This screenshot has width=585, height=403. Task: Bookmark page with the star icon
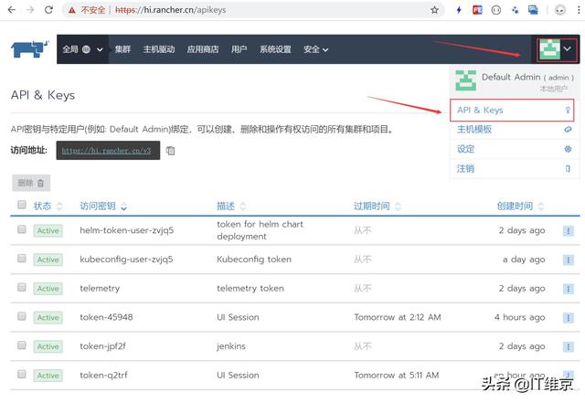pyautogui.click(x=435, y=10)
